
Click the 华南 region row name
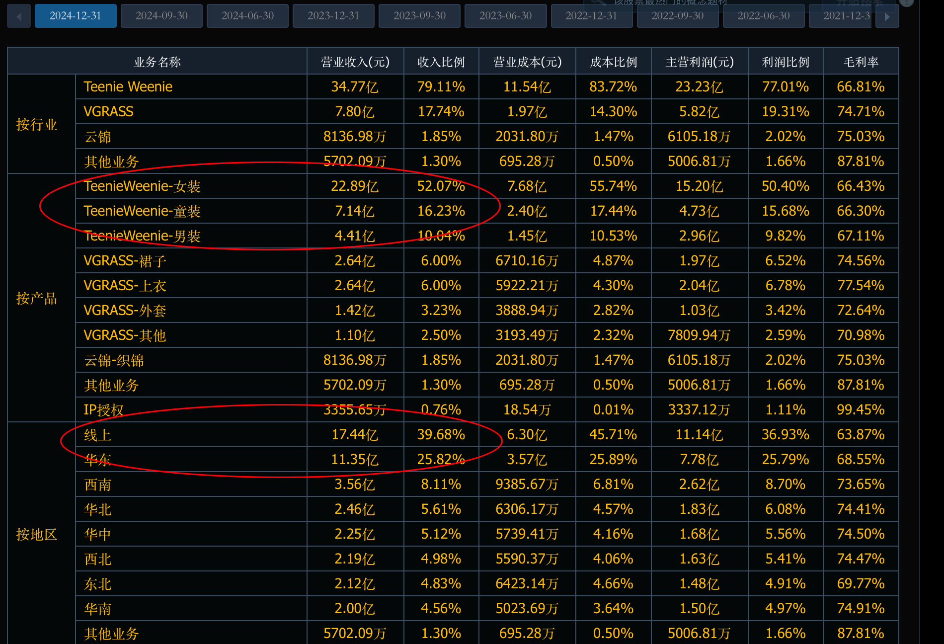coord(97,608)
